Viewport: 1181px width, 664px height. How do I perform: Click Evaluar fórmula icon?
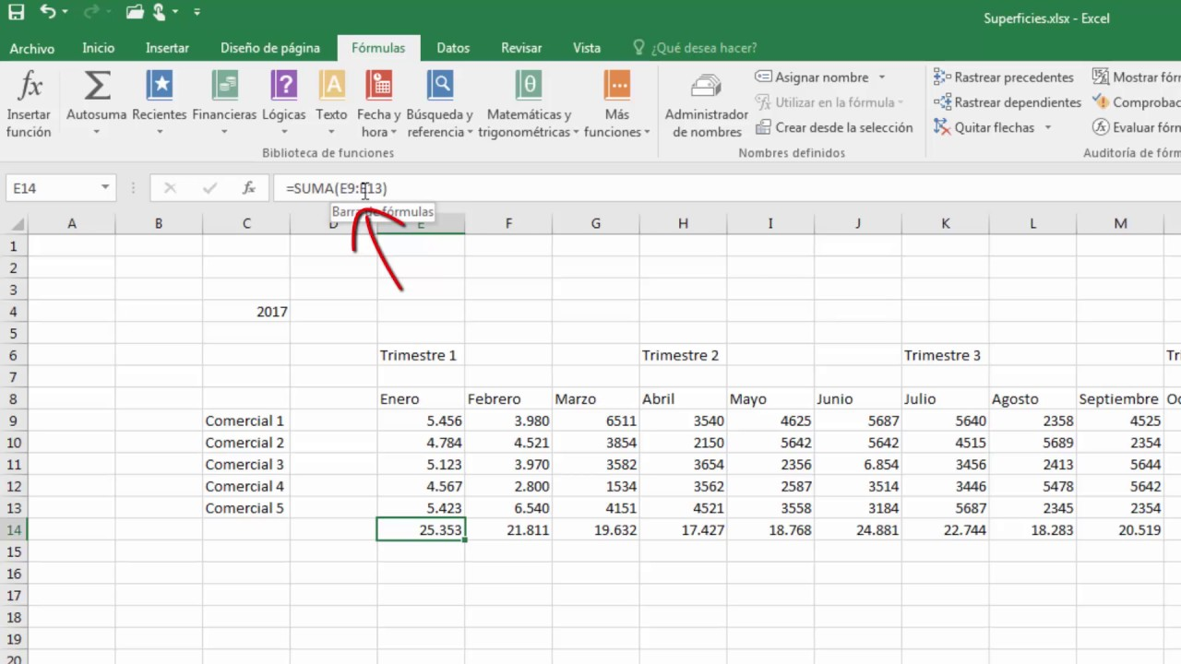[x=1101, y=127]
